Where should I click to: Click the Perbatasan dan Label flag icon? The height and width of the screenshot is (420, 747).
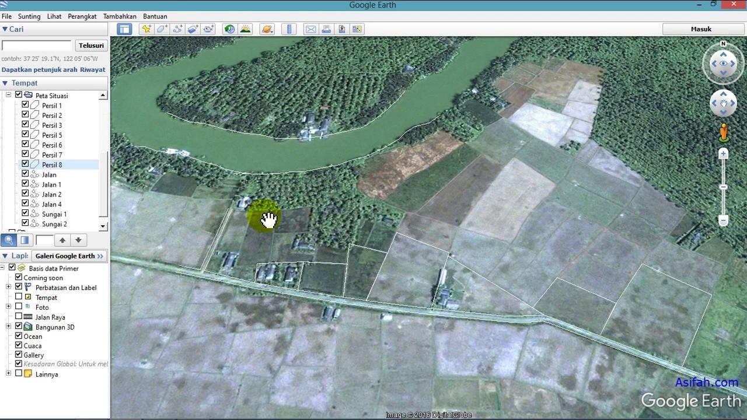click(27, 287)
